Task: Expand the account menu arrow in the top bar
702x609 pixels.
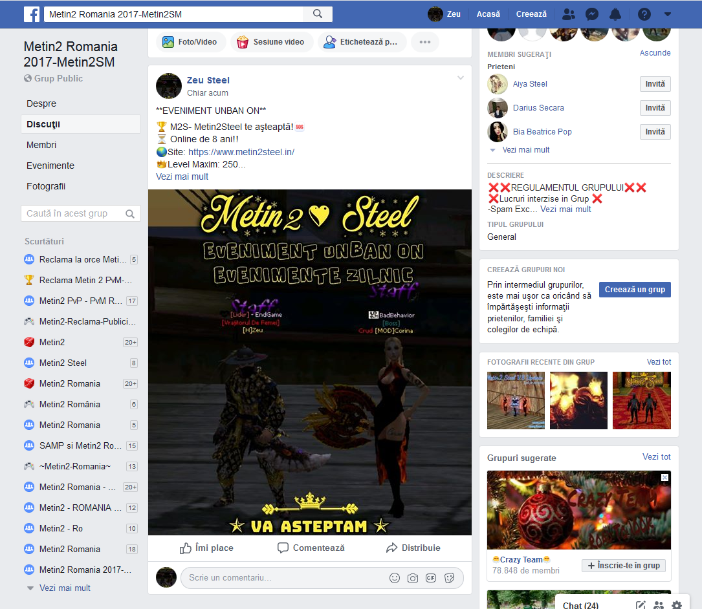Action: 668,14
